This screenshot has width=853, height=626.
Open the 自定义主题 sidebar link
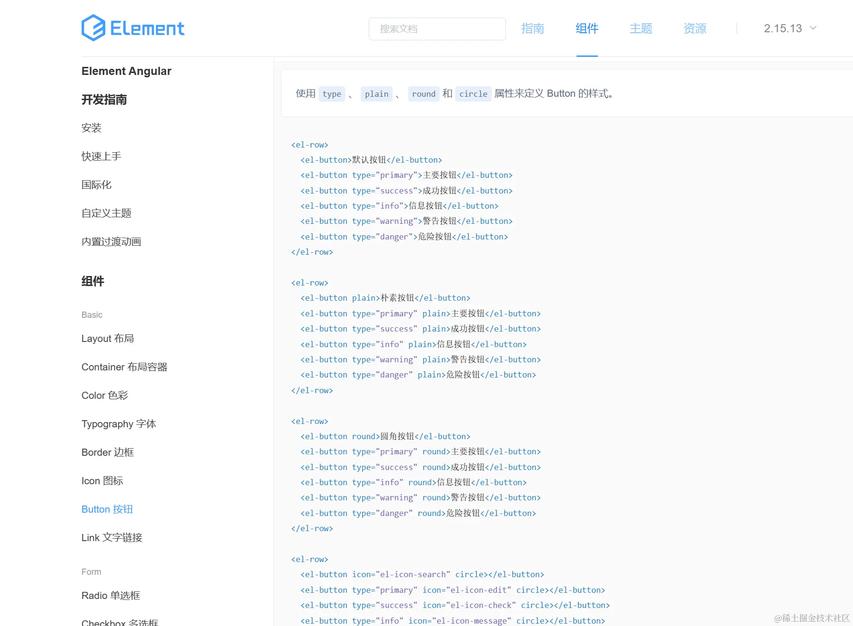click(106, 213)
